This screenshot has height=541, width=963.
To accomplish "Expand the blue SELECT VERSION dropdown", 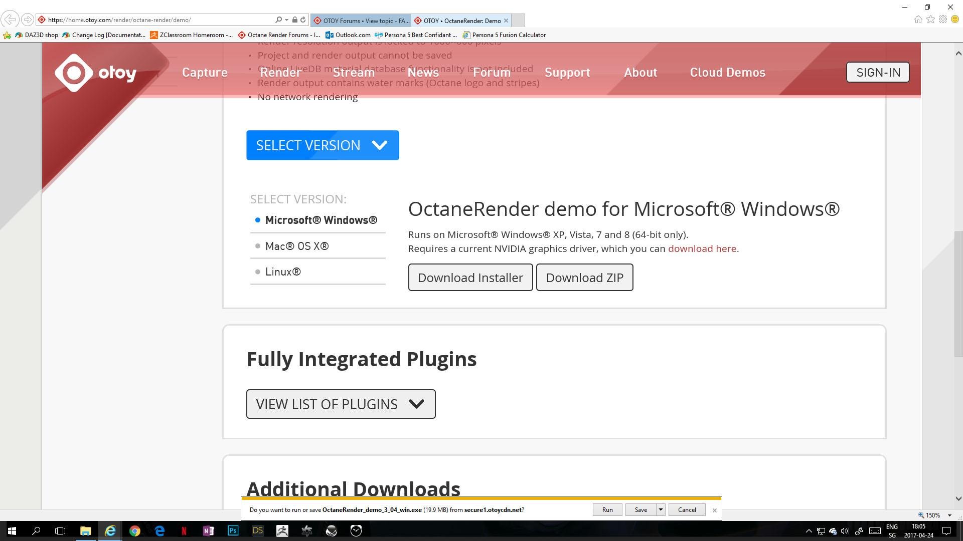I will click(323, 145).
